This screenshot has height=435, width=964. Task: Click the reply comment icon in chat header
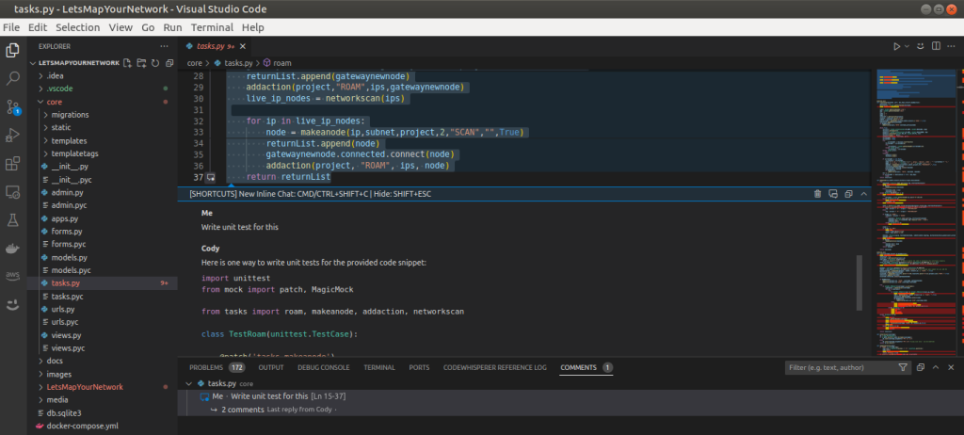pos(833,194)
